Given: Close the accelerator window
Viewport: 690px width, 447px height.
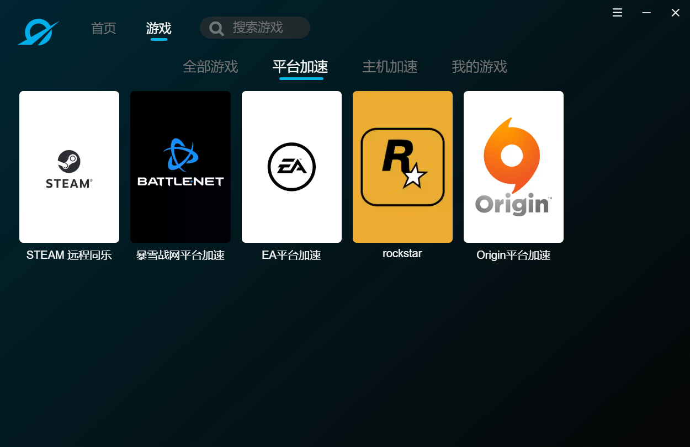Looking at the screenshot, I should [676, 13].
